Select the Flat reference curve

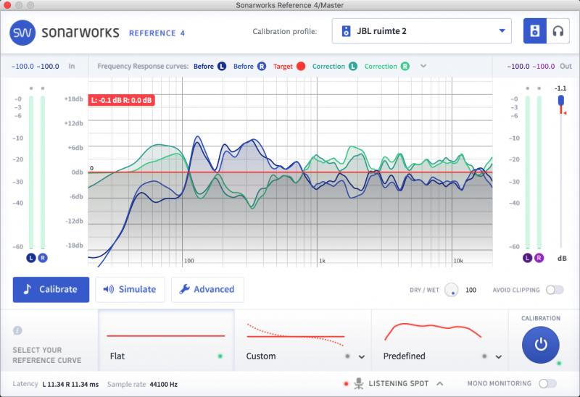[166, 340]
